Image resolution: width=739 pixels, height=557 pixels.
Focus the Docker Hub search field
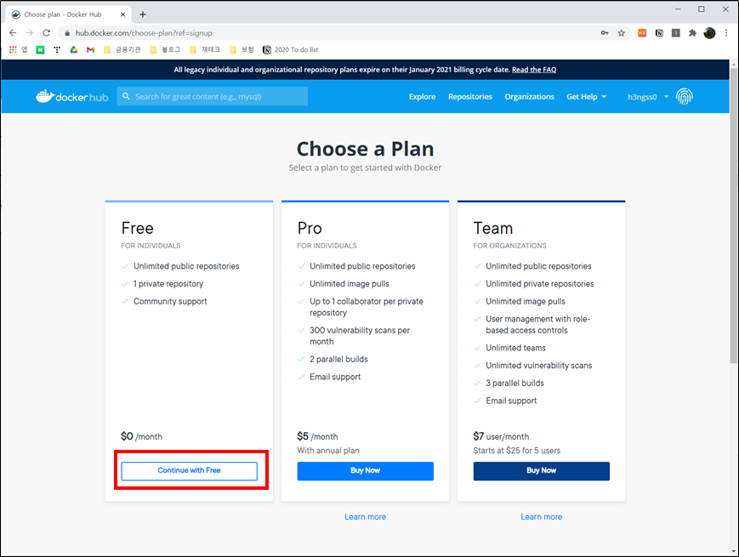click(213, 96)
